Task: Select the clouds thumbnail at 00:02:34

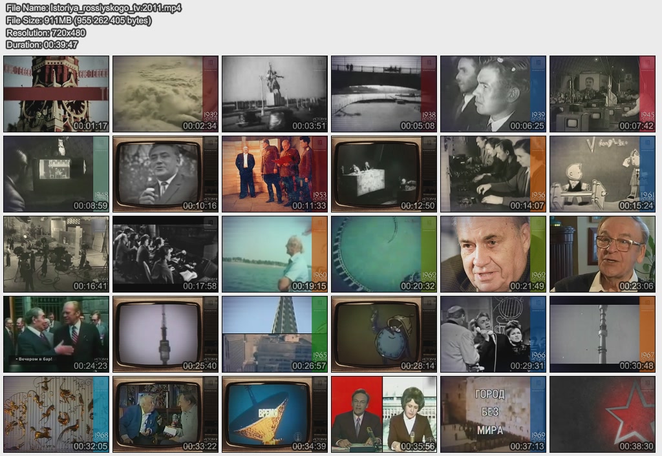Action: [165, 94]
